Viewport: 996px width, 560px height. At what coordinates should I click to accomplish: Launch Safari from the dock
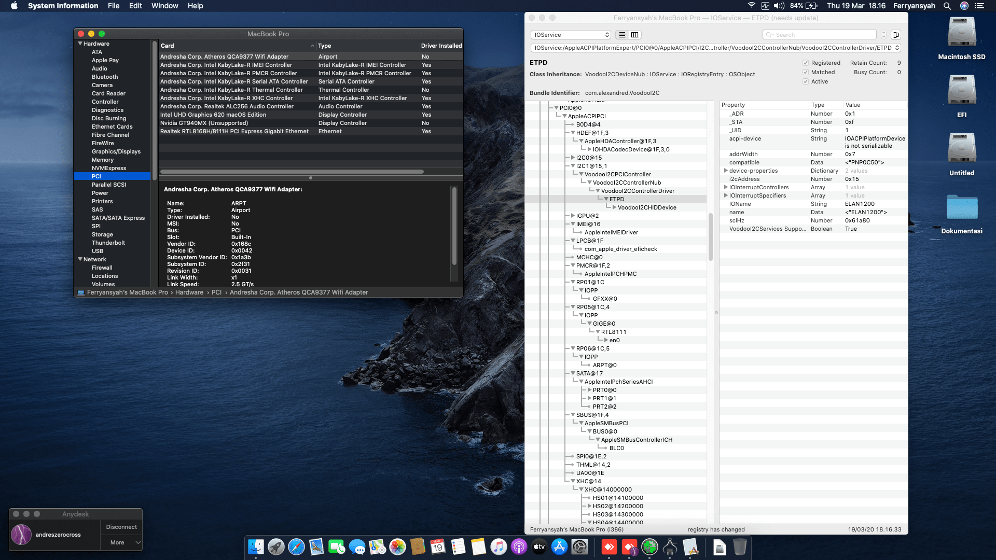[x=296, y=547]
